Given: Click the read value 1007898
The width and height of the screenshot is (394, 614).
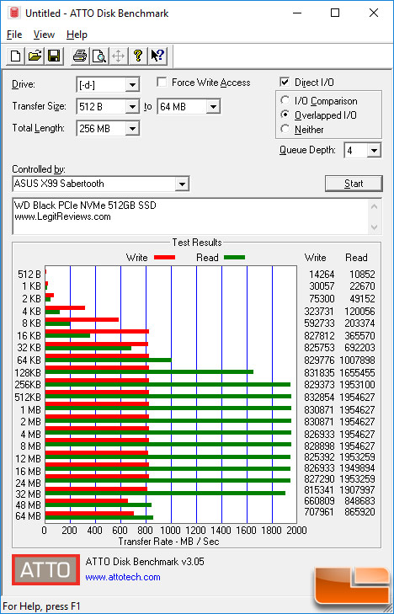Looking at the screenshot, I should click(358, 360).
